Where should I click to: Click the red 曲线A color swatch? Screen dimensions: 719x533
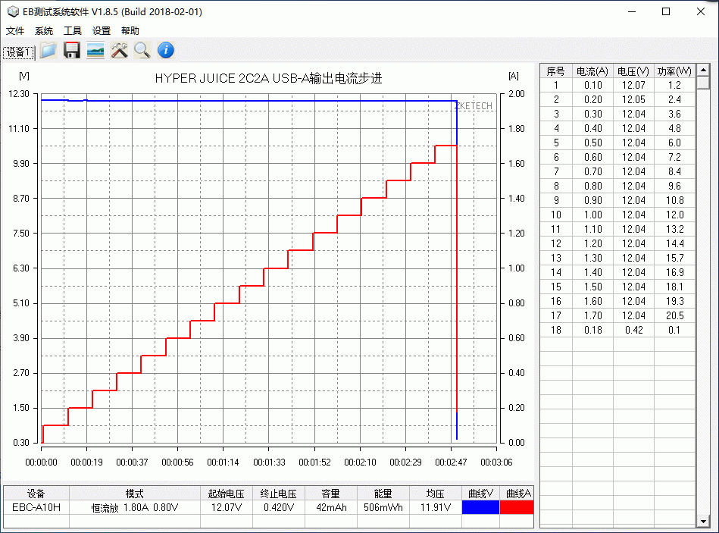(517, 507)
